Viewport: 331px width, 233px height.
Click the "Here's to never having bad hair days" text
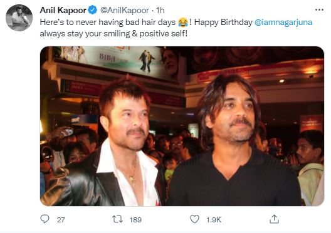pos(108,23)
